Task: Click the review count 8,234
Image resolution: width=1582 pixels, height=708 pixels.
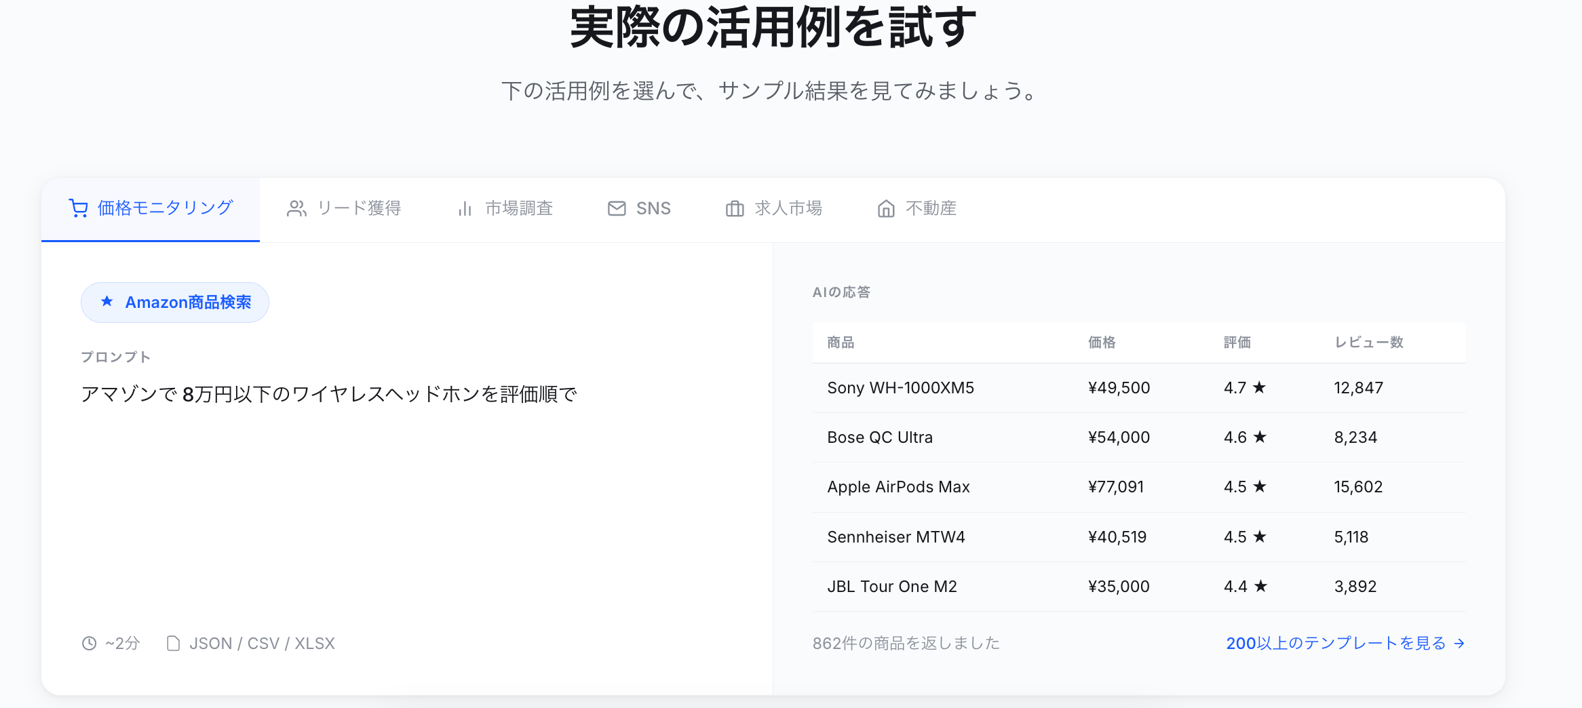Action: tap(1355, 437)
